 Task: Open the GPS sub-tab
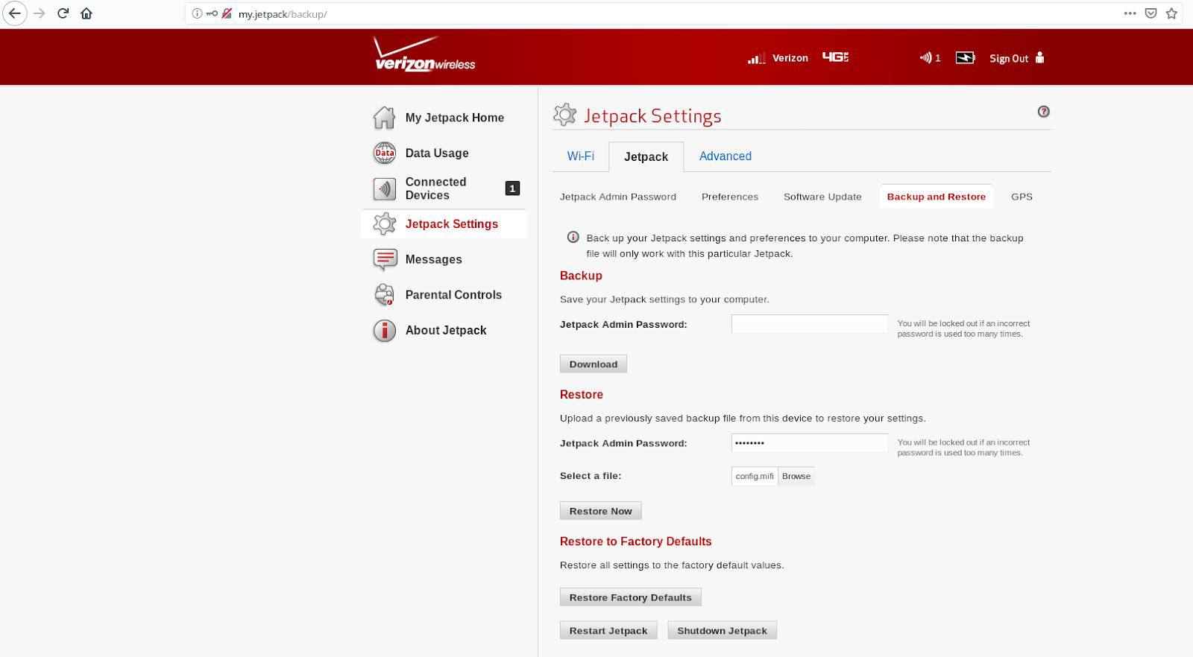click(1022, 197)
